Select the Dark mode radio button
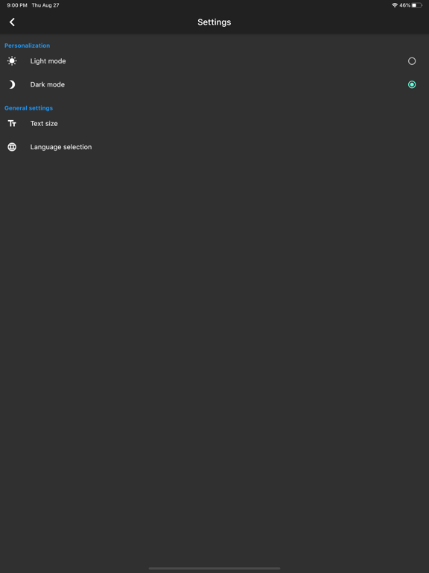This screenshot has width=429, height=573. [x=412, y=84]
